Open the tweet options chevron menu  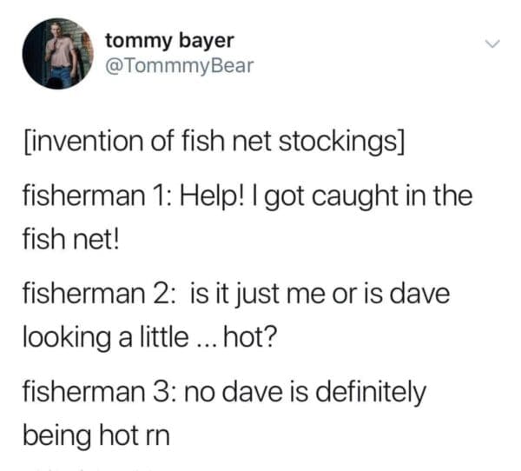pyautogui.click(x=491, y=44)
